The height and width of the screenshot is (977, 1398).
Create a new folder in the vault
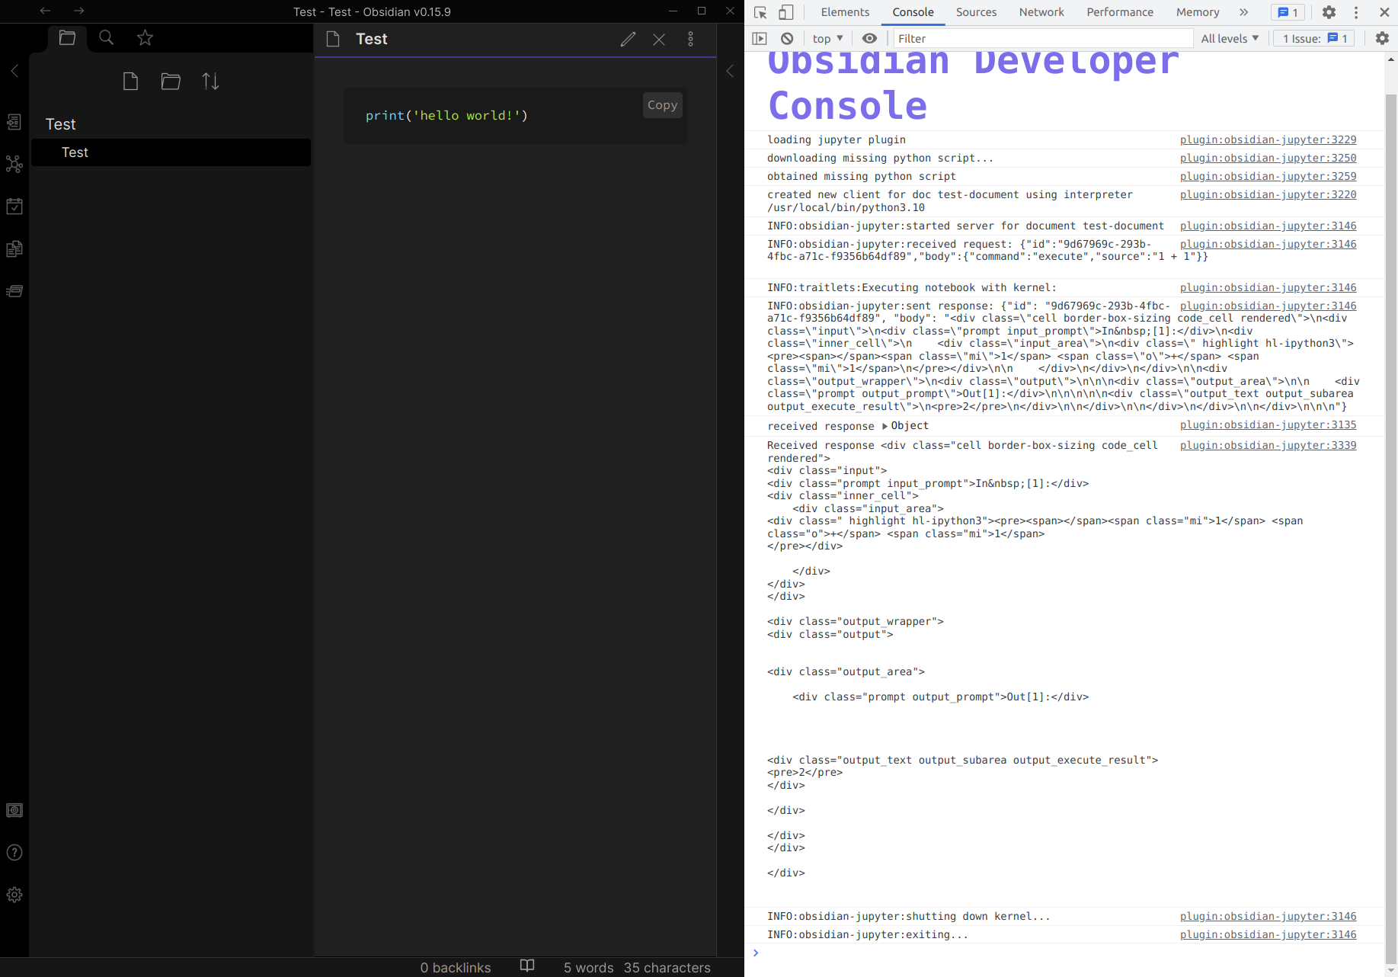171,81
